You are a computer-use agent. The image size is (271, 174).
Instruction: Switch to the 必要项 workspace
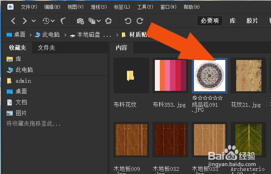click(x=210, y=21)
